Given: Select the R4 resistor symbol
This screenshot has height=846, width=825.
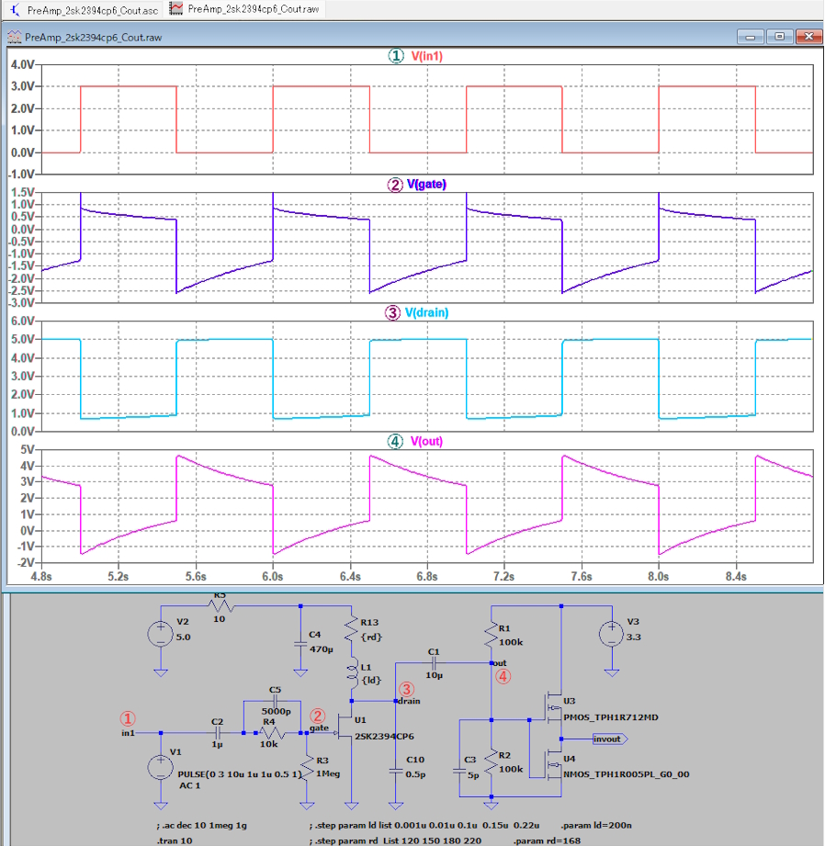Looking at the screenshot, I should click(271, 733).
